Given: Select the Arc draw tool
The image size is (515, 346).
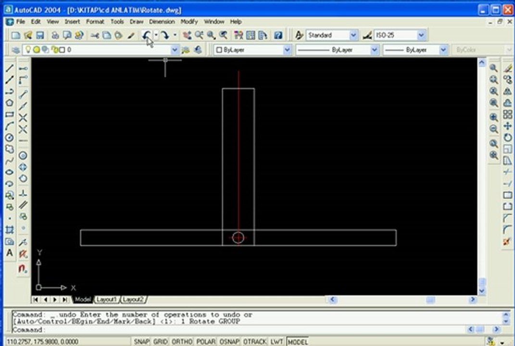Looking at the screenshot, I should 10,126.
